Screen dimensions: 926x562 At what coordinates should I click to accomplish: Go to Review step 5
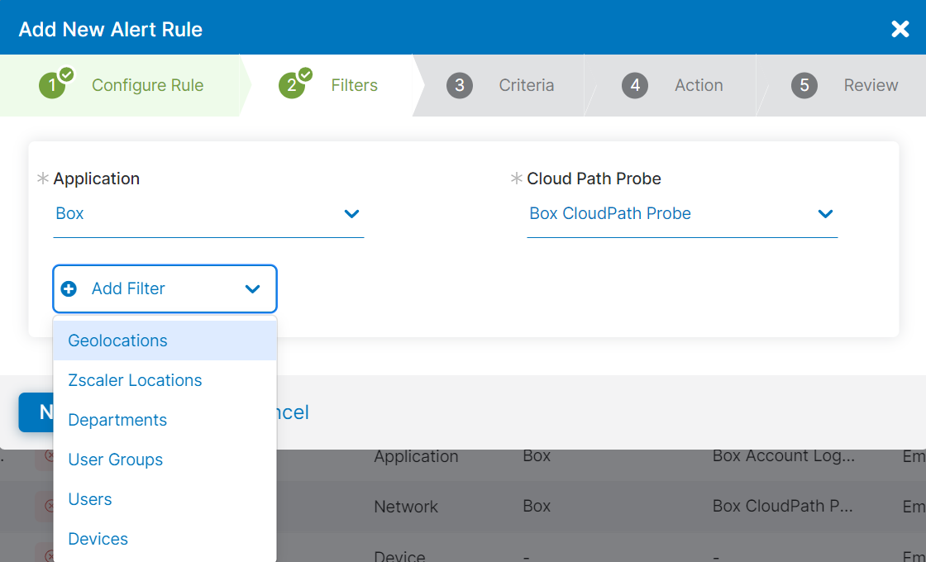pos(870,85)
